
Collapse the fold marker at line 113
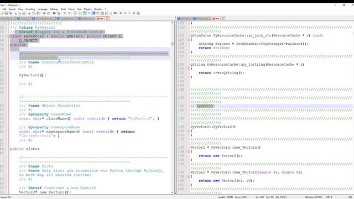pos(189,40)
